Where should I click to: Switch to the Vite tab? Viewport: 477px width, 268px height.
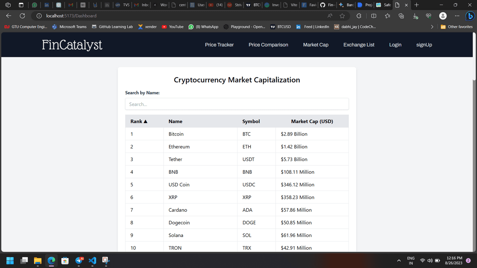(x=290, y=5)
